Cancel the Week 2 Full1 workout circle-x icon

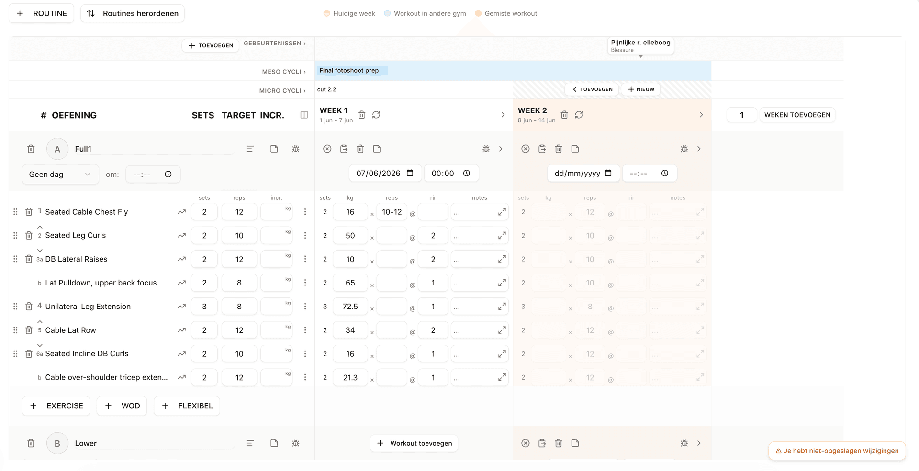526,149
